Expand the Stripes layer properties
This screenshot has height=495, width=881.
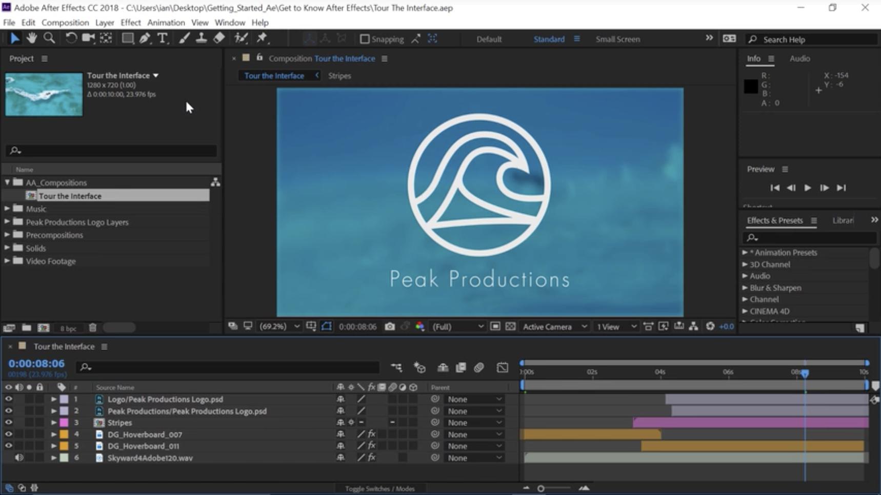pos(53,423)
